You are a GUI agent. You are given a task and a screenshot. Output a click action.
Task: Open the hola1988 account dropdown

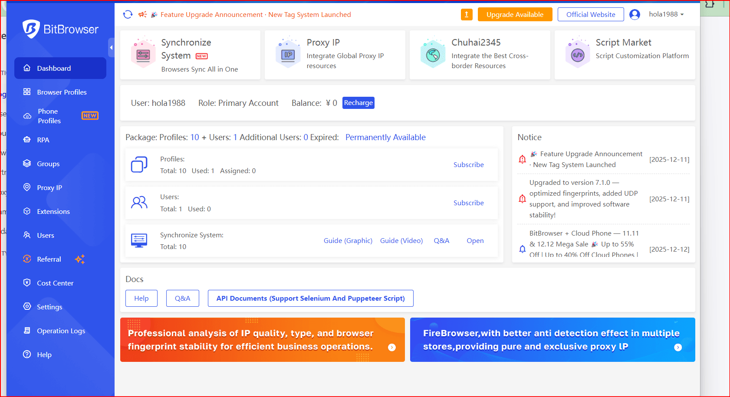click(x=666, y=14)
